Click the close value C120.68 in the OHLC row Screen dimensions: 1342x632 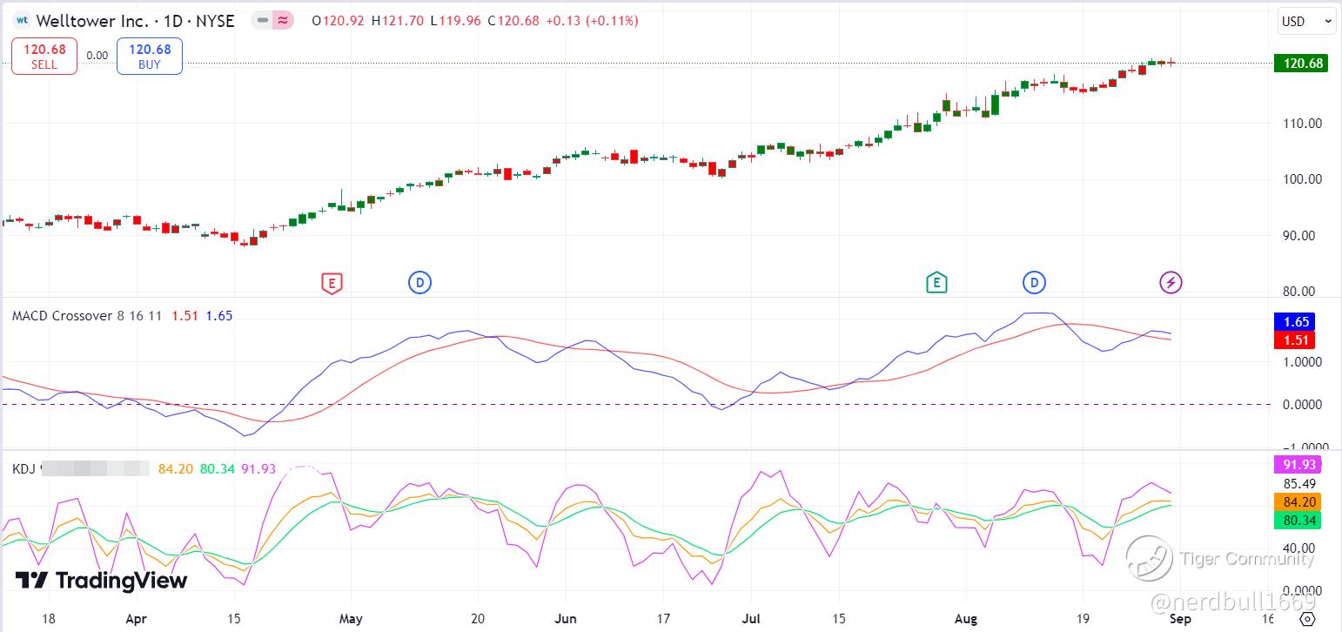513,20
